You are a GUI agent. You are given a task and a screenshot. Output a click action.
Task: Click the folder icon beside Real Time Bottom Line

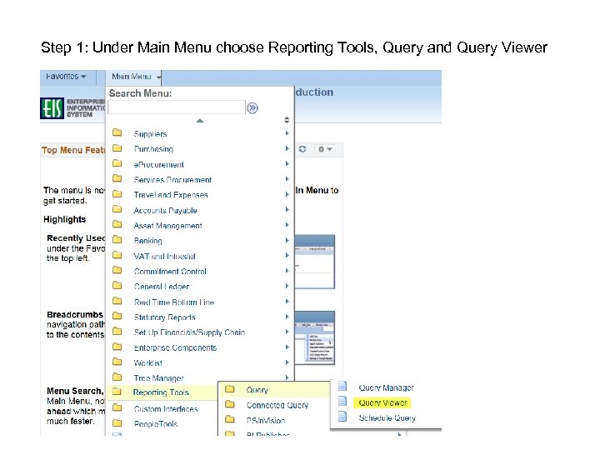tap(117, 301)
